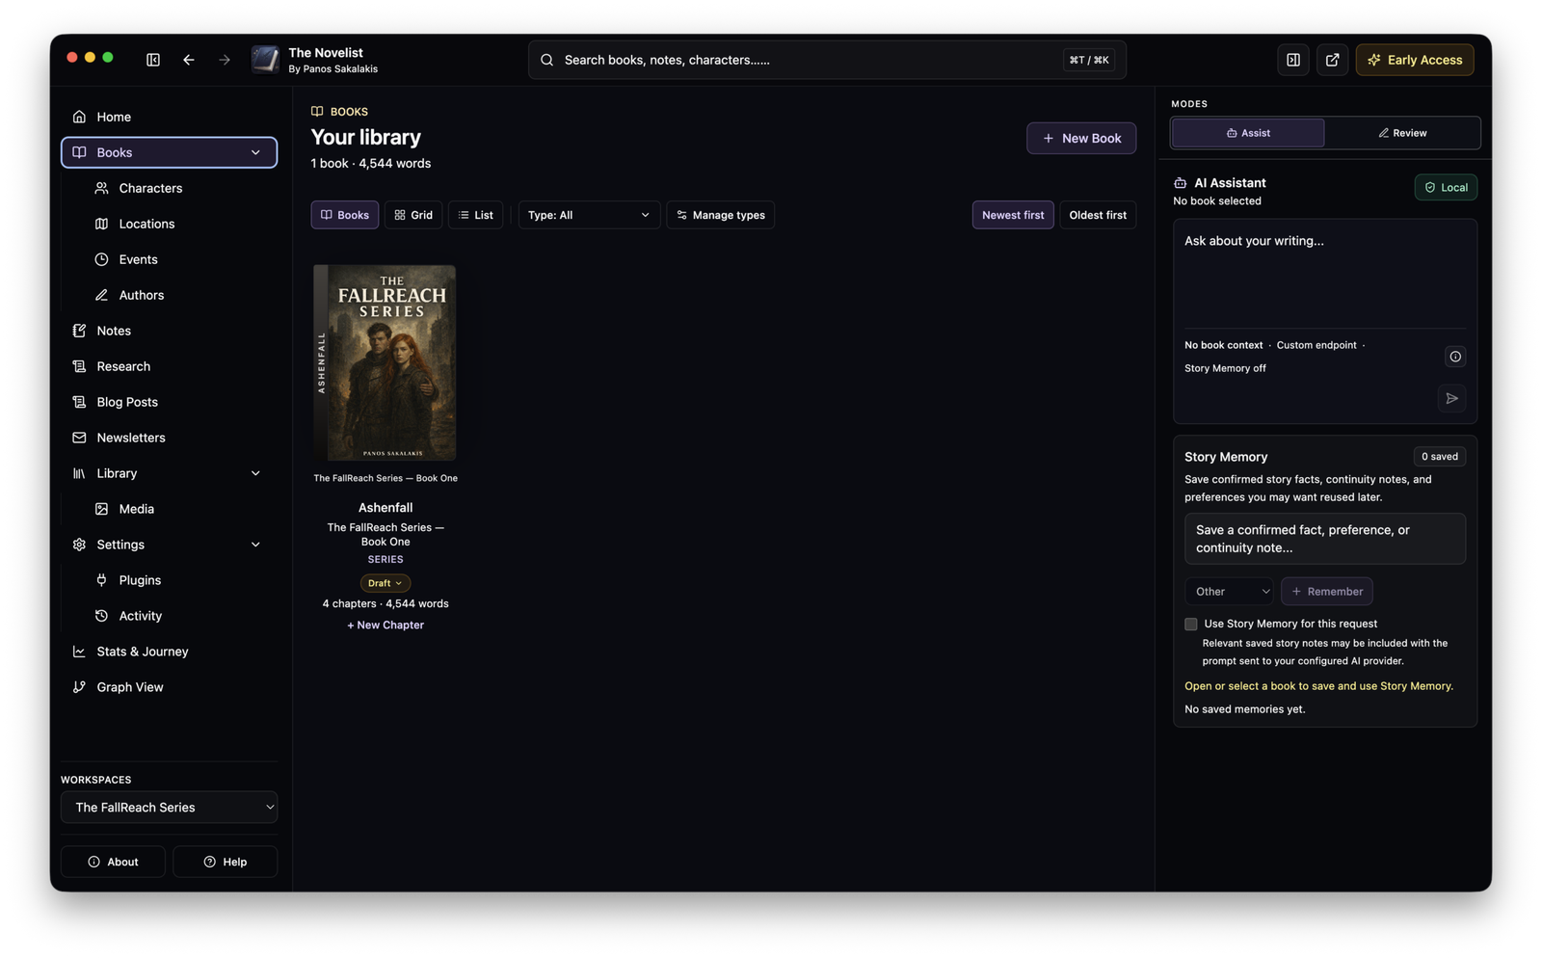Collapse the Library sidebar section
Screen dimensions: 1542x958
point(255,473)
